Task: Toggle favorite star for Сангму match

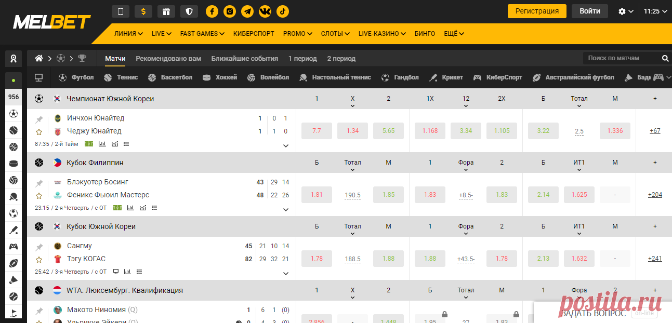Action: tap(39, 260)
